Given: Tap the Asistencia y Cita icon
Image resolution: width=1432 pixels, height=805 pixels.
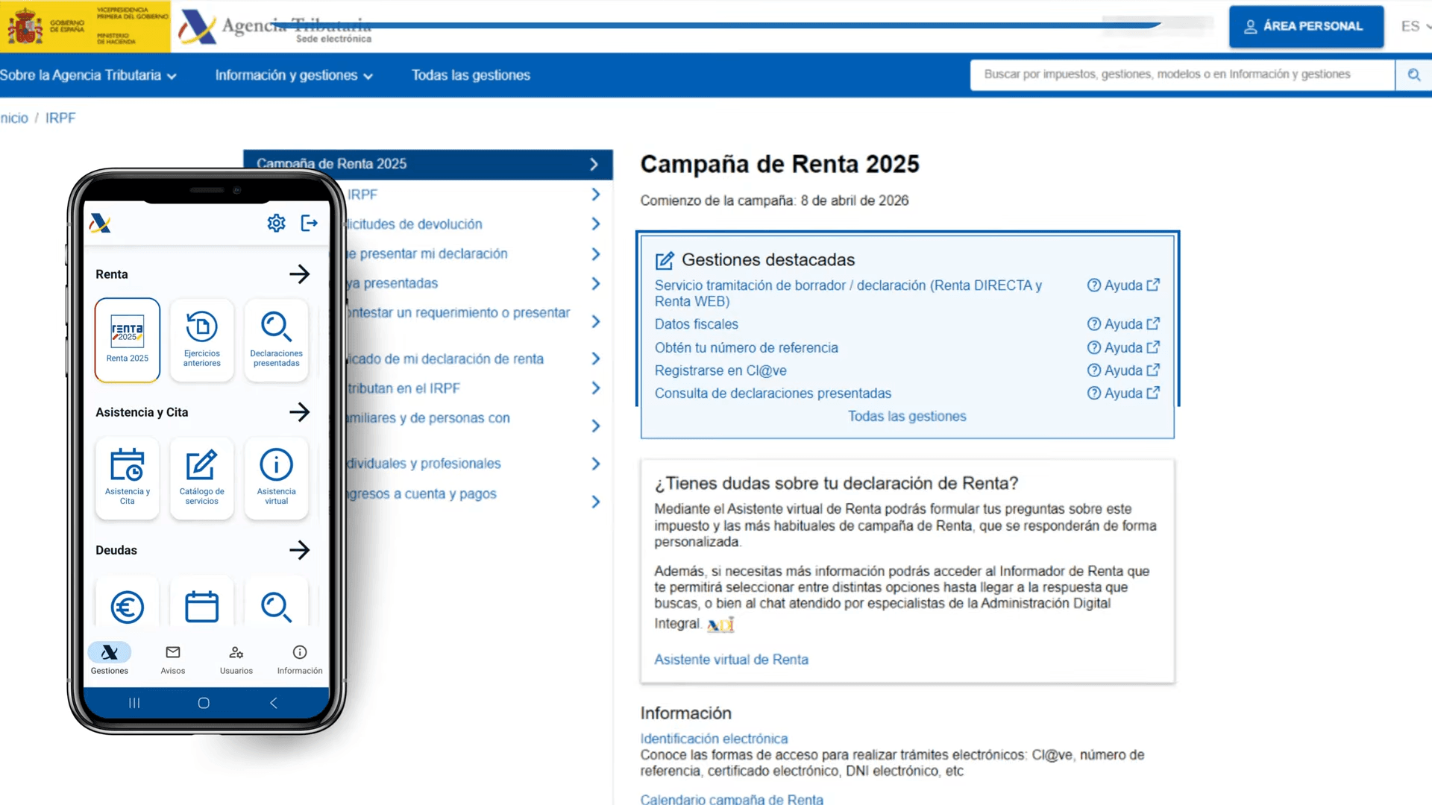Looking at the screenshot, I should tap(127, 478).
